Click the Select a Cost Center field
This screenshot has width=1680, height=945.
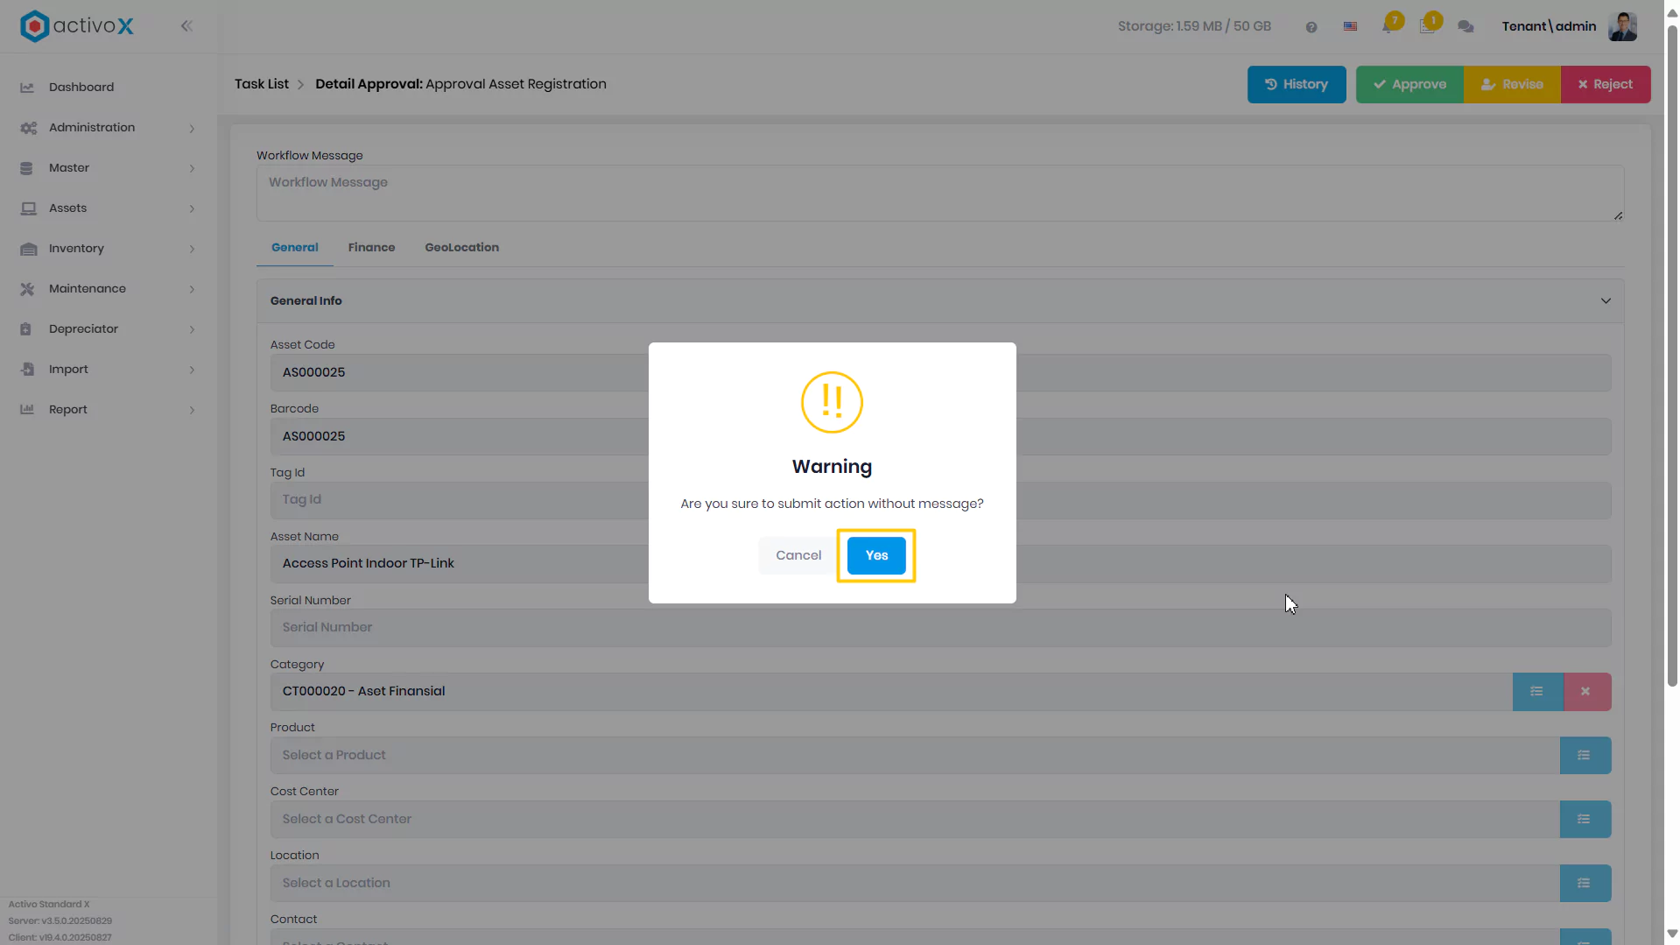915,820
